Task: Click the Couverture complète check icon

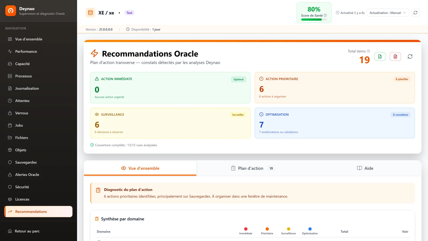Action: [x=92, y=145]
